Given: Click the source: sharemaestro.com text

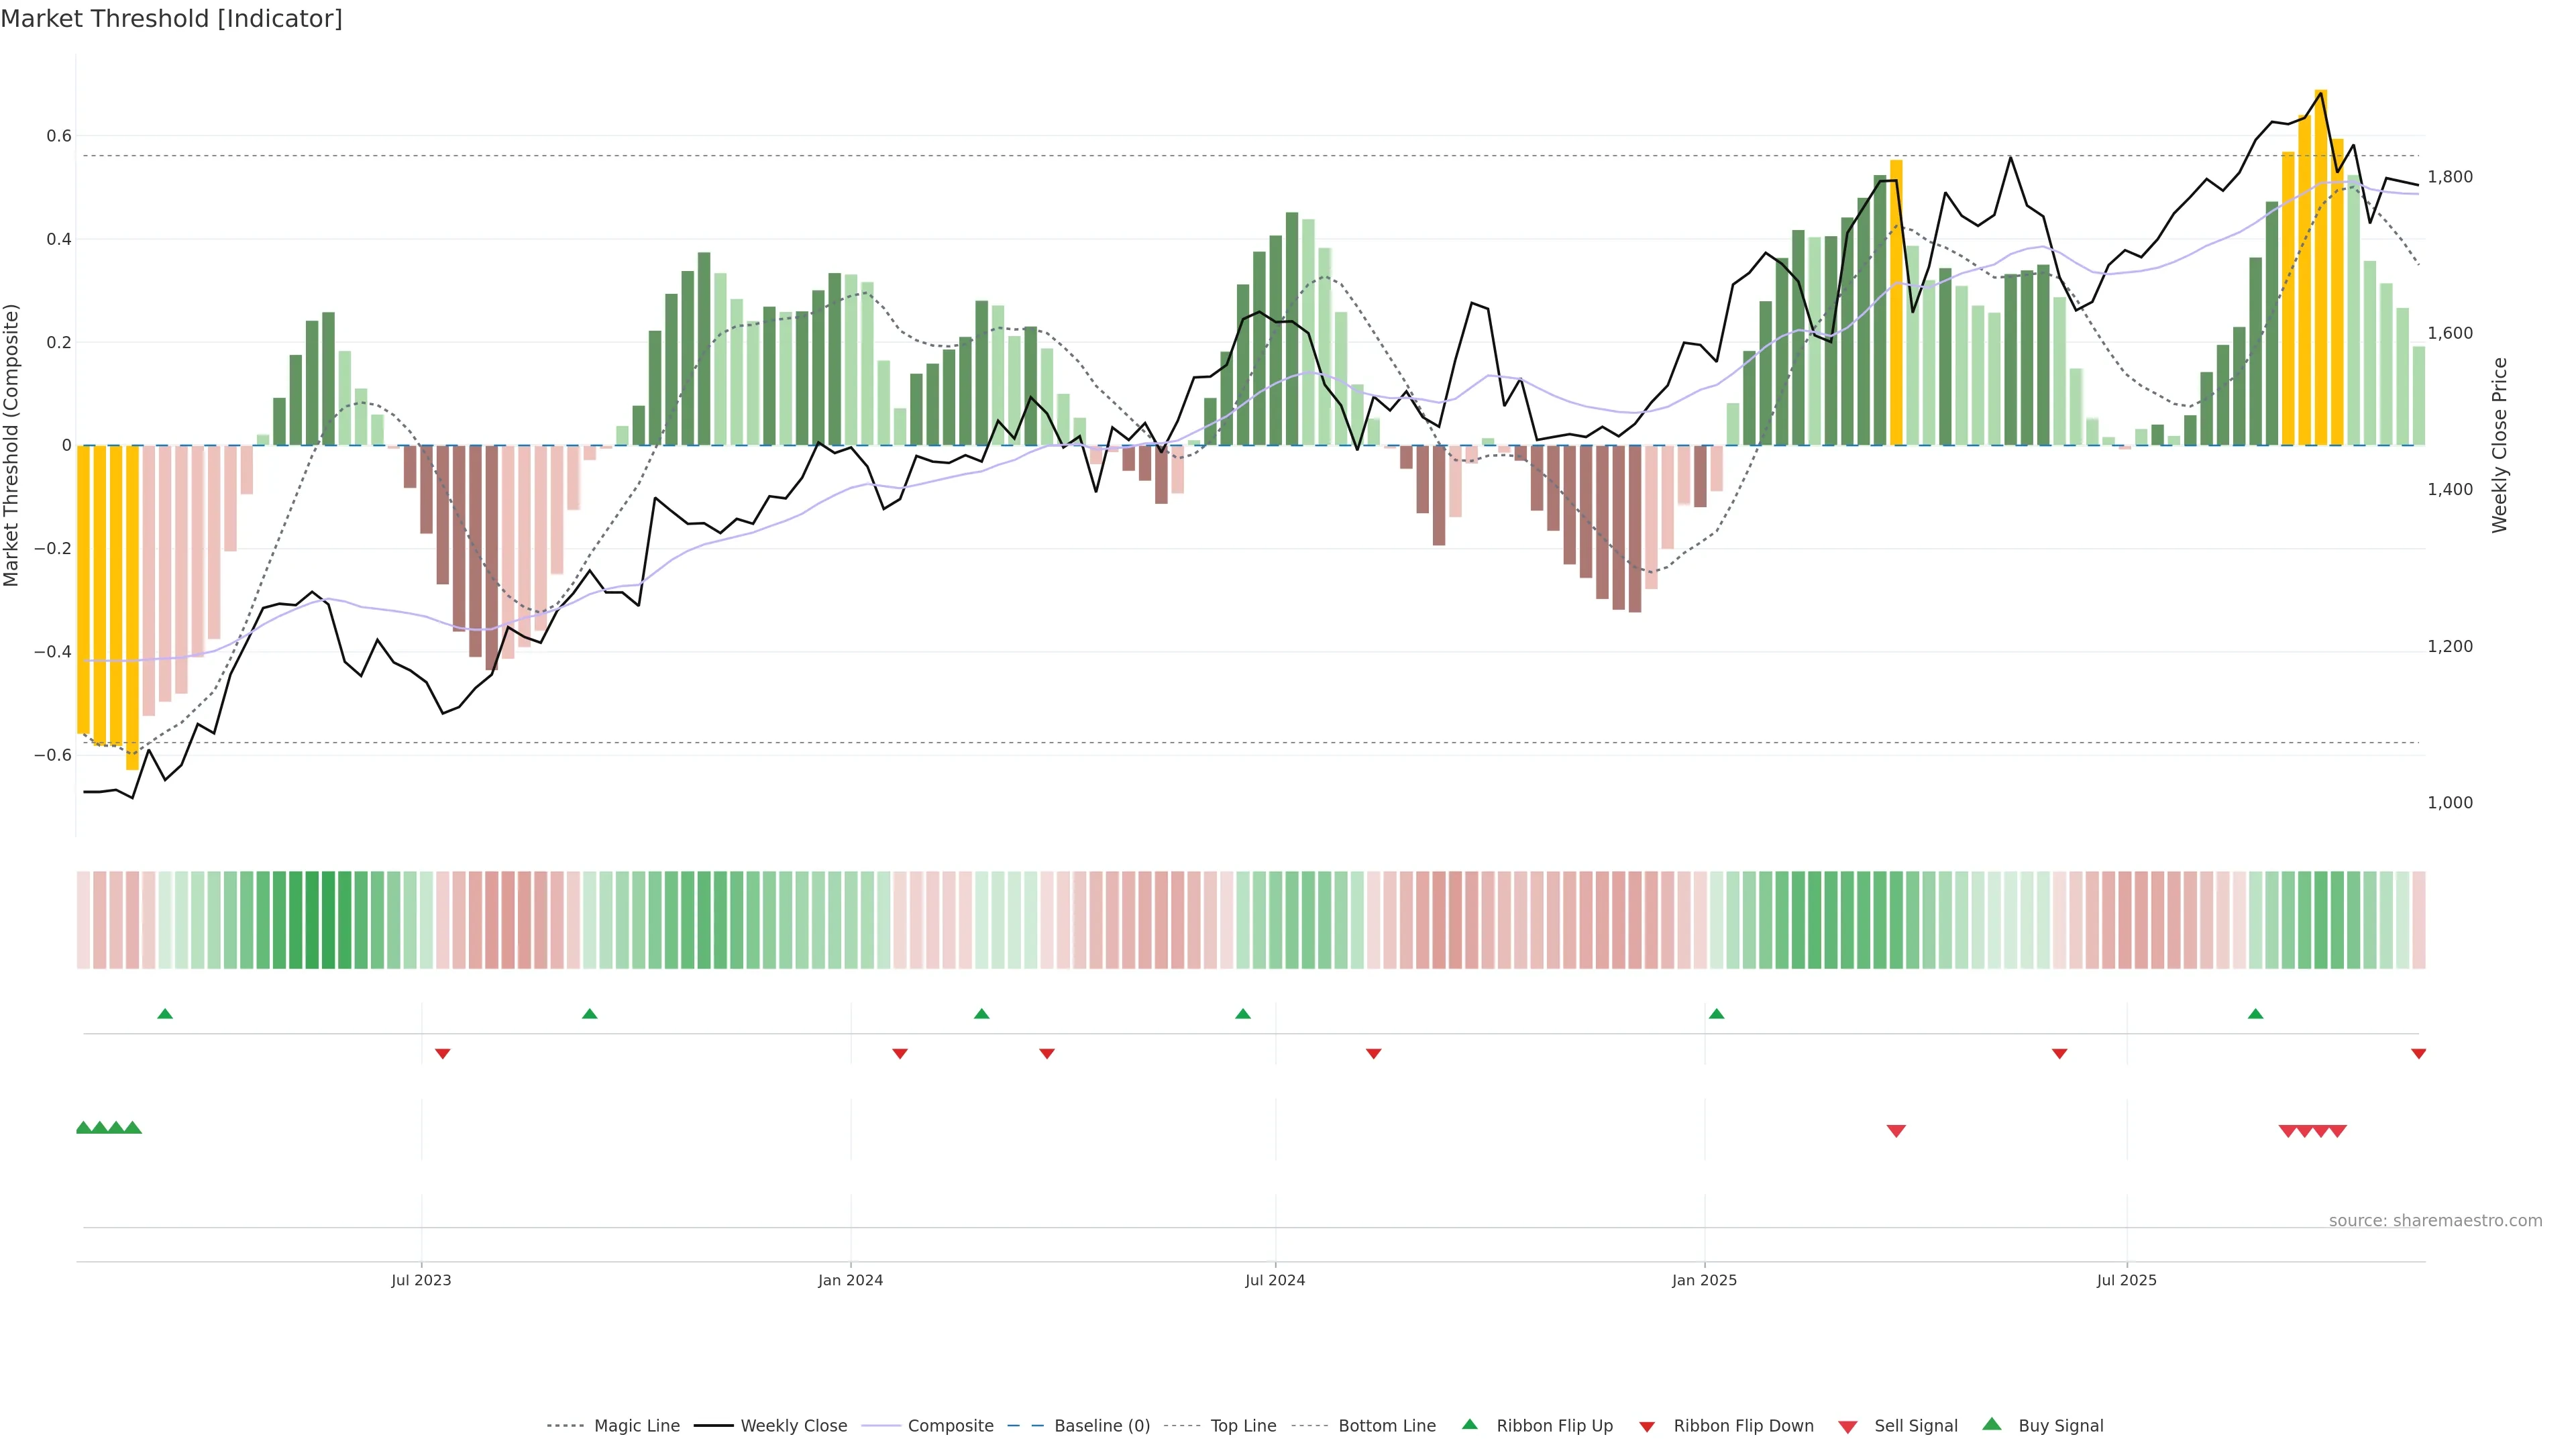Looking at the screenshot, I should pyautogui.click(x=2435, y=1221).
